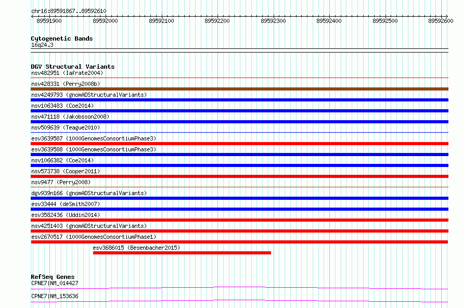Open esv3639588 (1000GenomesConsortiumPhase3) label
Screen dimensions: 463x308
point(94,149)
